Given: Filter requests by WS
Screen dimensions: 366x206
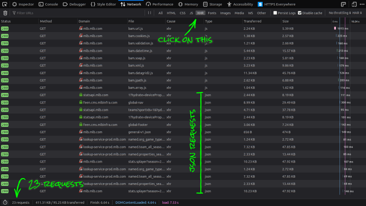Looking at the screenshot, I should click(250, 13).
